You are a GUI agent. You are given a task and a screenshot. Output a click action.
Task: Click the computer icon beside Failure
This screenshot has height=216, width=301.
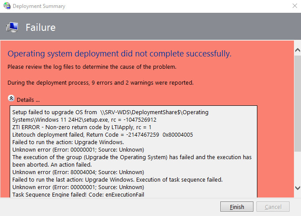[12, 27]
